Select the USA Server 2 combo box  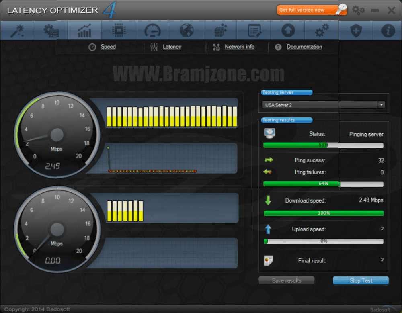pyautogui.click(x=323, y=105)
